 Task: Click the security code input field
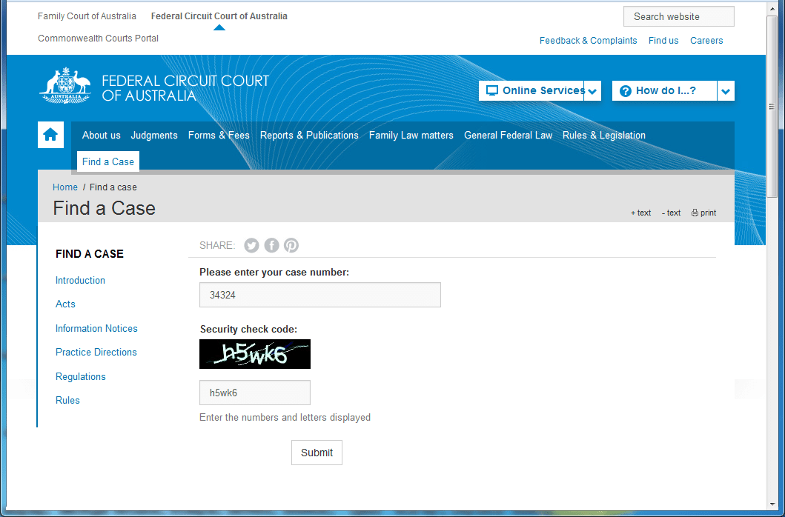click(255, 393)
